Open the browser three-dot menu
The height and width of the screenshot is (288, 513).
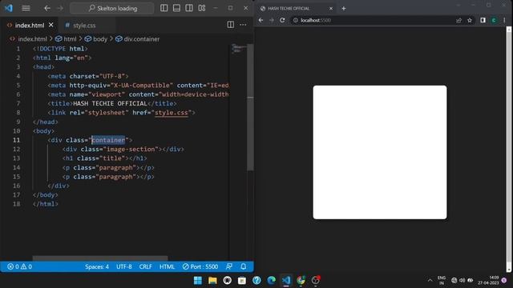coord(504,20)
